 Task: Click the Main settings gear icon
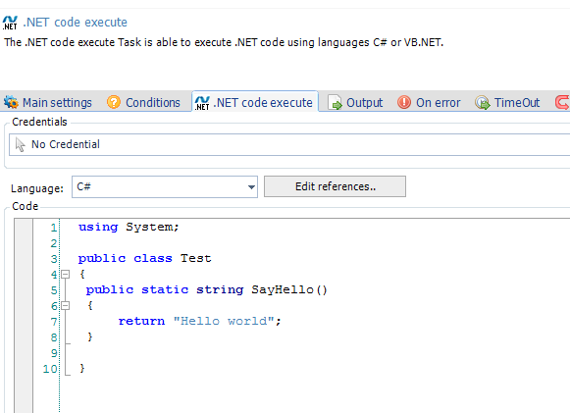pyautogui.click(x=11, y=102)
